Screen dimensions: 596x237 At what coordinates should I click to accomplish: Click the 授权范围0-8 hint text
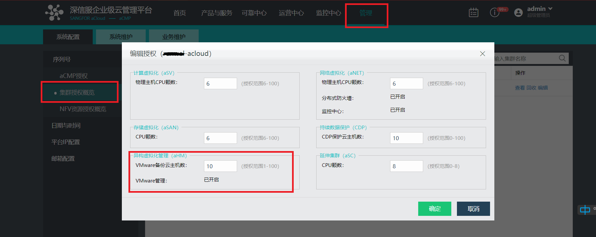pos(443,166)
